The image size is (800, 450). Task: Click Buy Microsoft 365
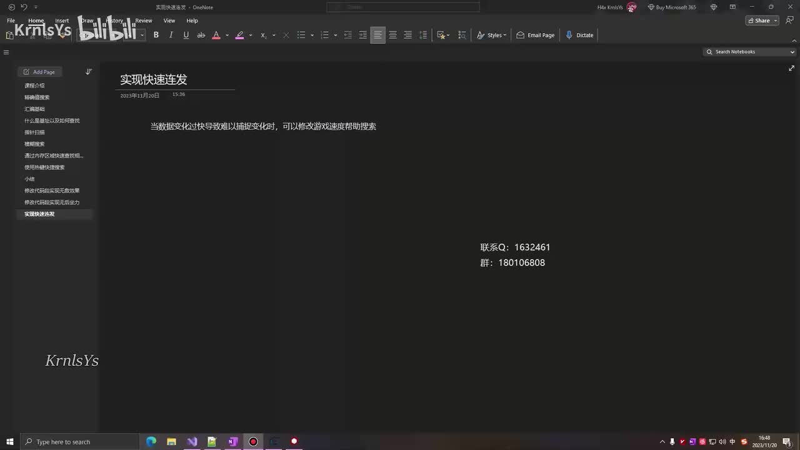[672, 7]
